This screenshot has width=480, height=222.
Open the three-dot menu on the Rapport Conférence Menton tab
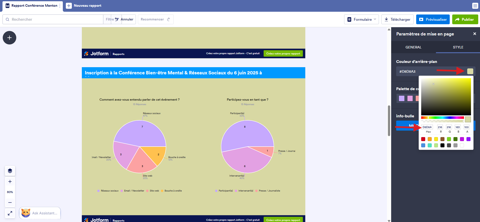point(60,5)
